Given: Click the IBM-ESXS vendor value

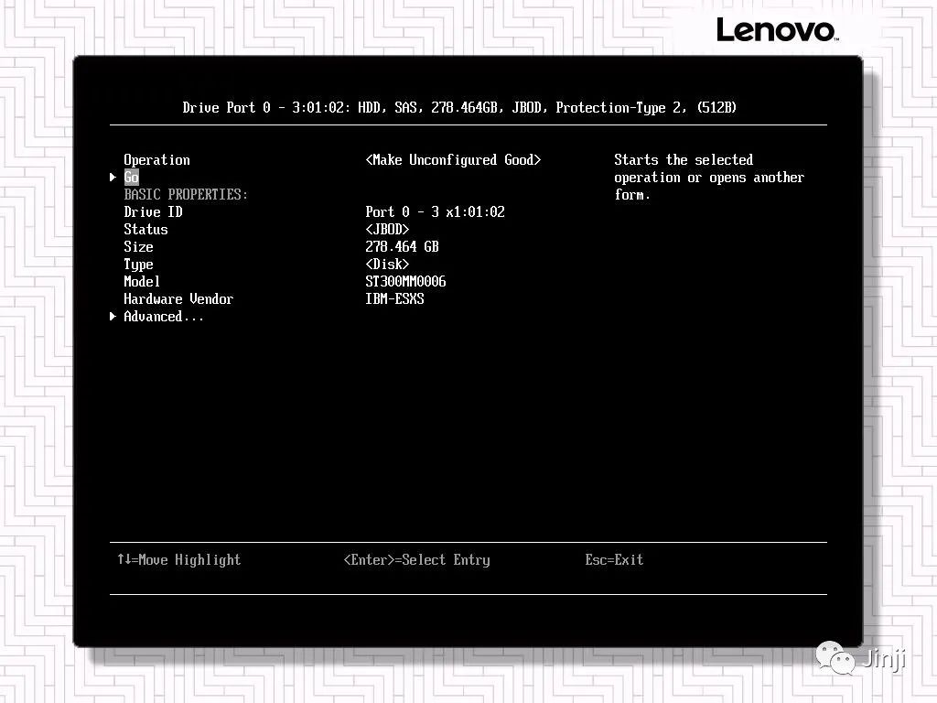Looking at the screenshot, I should (x=394, y=299).
